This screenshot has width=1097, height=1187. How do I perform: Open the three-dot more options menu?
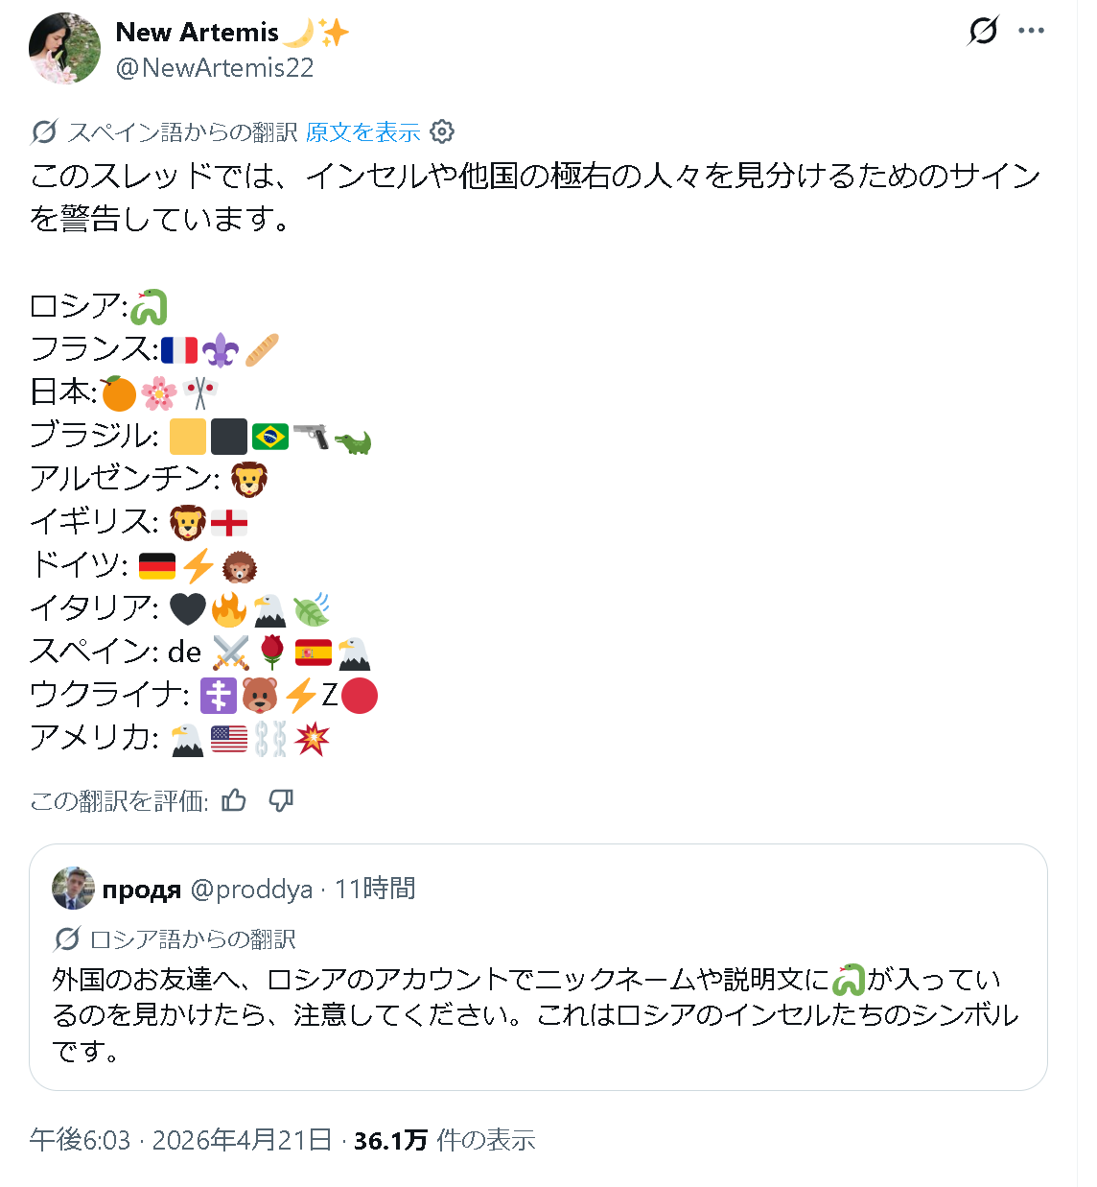(x=1032, y=31)
